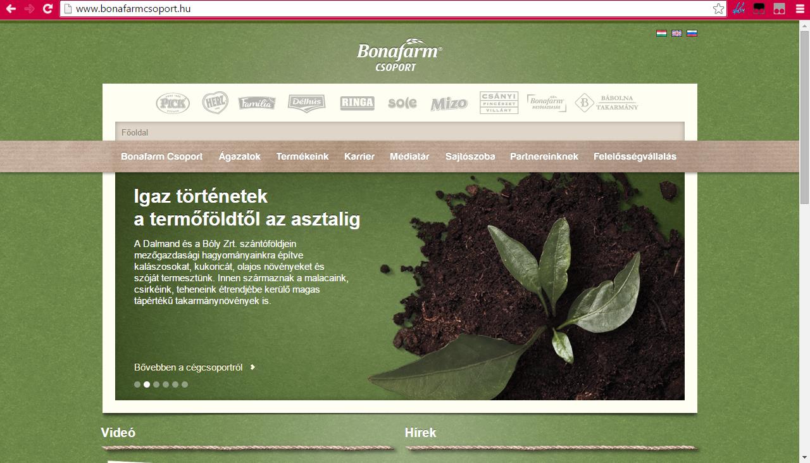The image size is (810, 463).
Task: Open the Bonafarm Mezőgazdaság logo
Action: point(547,103)
